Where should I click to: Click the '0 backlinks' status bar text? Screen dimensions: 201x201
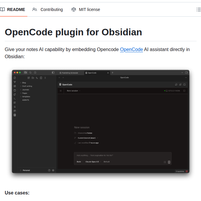[x=180, y=171]
